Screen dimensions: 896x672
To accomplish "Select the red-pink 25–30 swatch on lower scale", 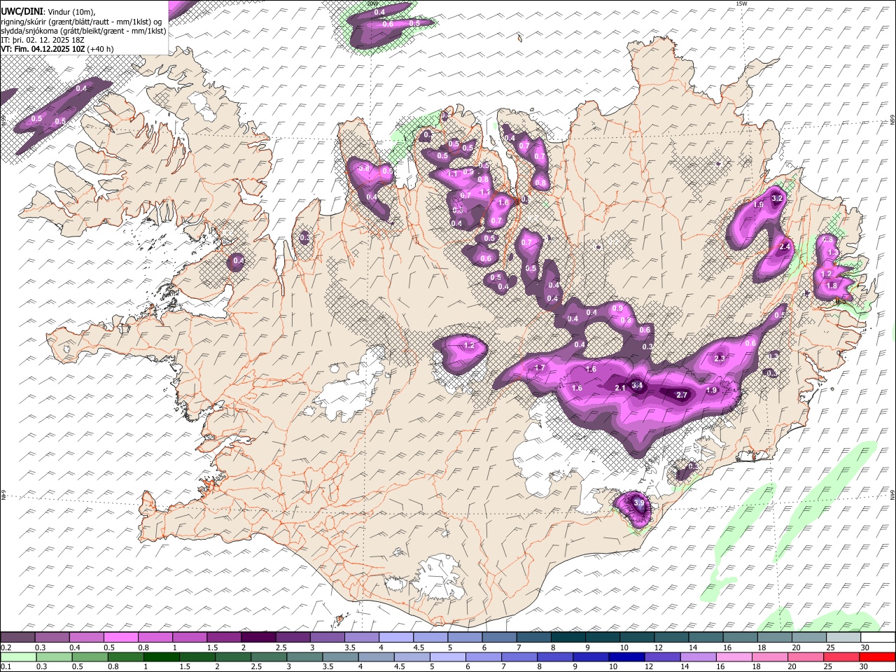I will (x=841, y=657).
